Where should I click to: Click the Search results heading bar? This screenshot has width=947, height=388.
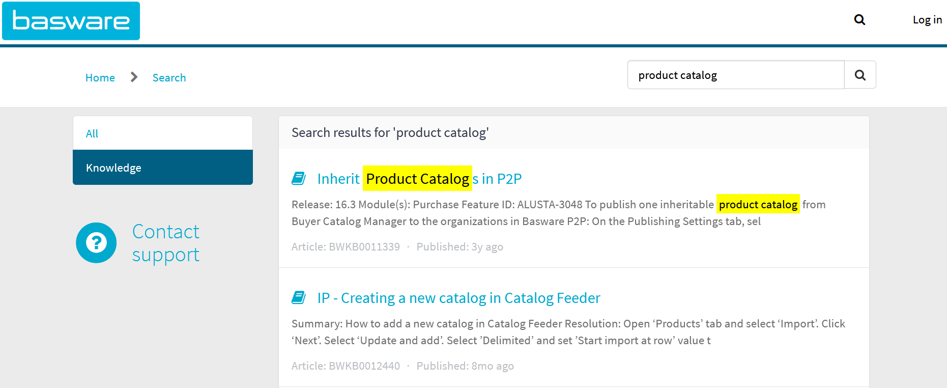[574, 132]
